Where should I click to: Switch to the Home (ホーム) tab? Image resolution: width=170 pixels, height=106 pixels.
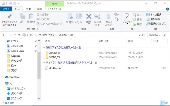click(x=17, y=9)
